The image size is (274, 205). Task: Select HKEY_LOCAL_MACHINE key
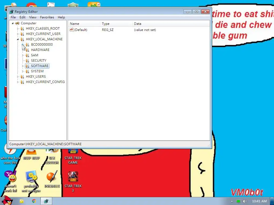point(44,39)
